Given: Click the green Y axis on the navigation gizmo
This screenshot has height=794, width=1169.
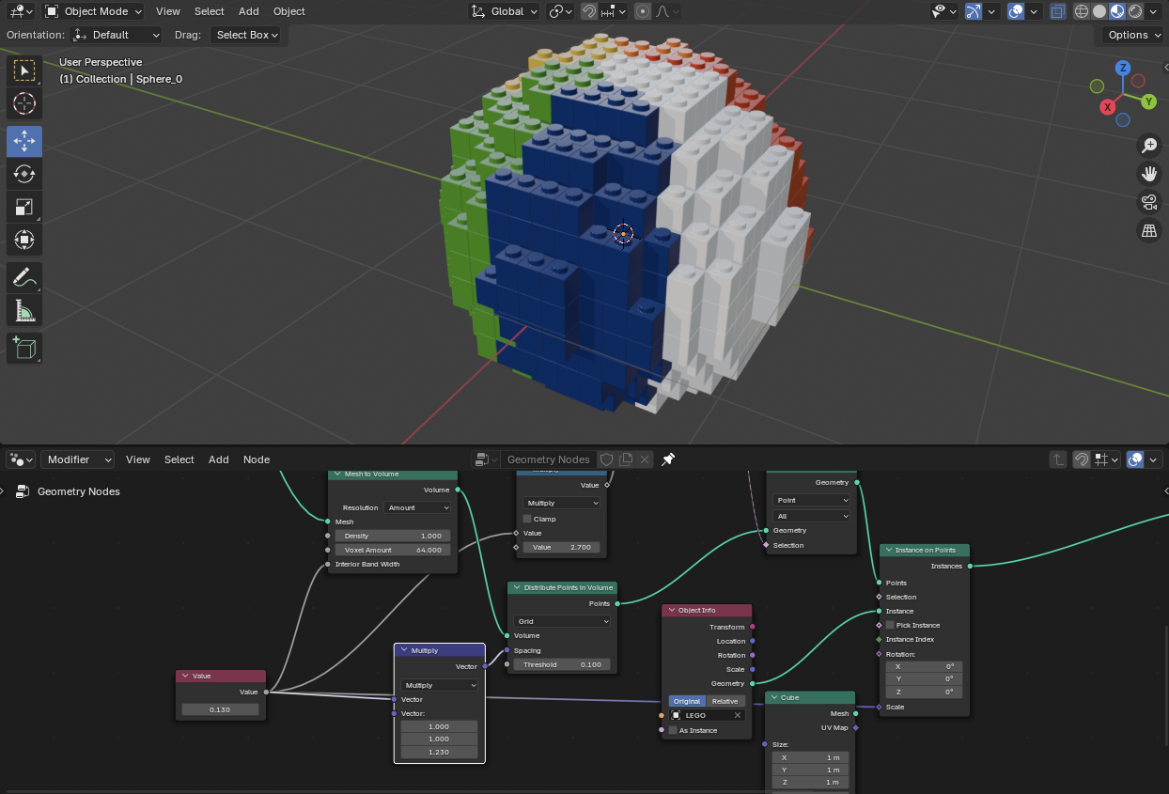Looking at the screenshot, I should coord(1148,101).
